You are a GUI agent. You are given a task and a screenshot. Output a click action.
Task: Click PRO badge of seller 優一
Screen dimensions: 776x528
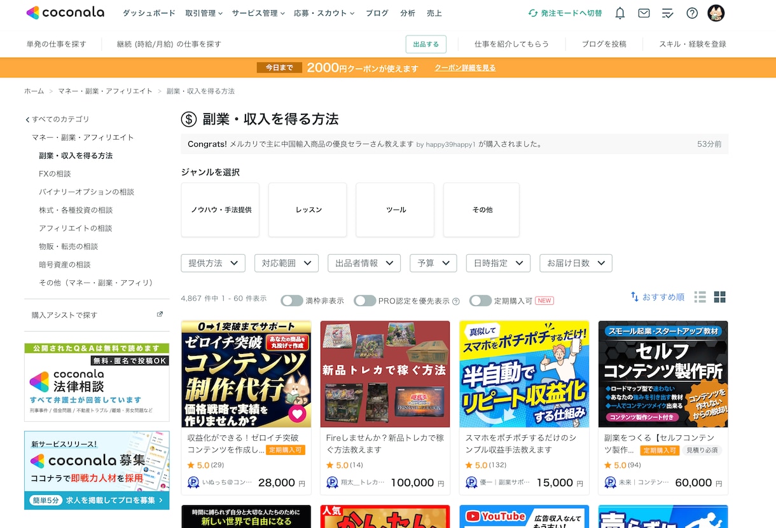pos(471,483)
